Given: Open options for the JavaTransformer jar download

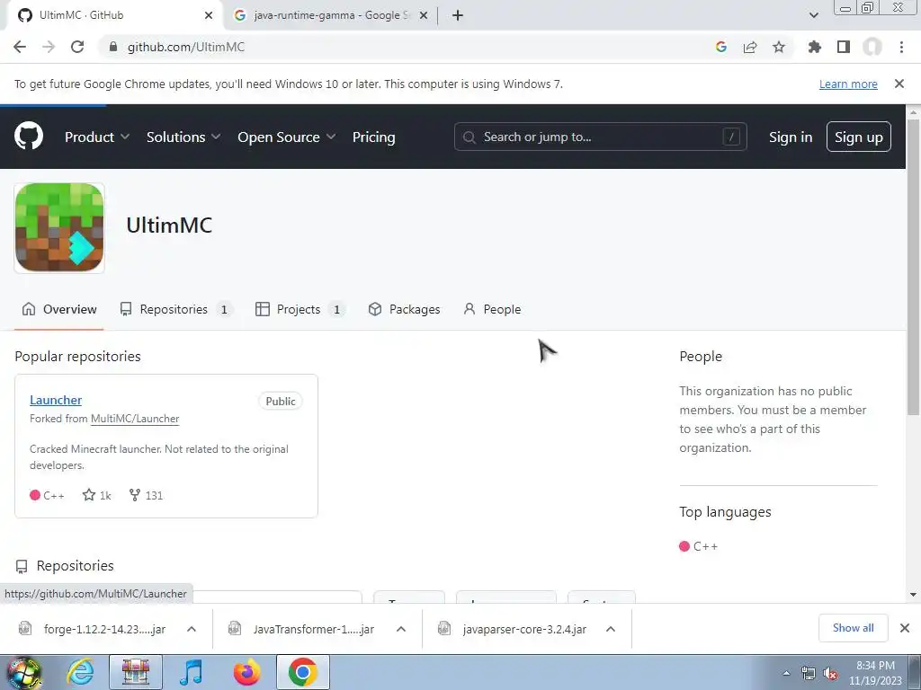Looking at the screenshot, I should tap(401, 629).
